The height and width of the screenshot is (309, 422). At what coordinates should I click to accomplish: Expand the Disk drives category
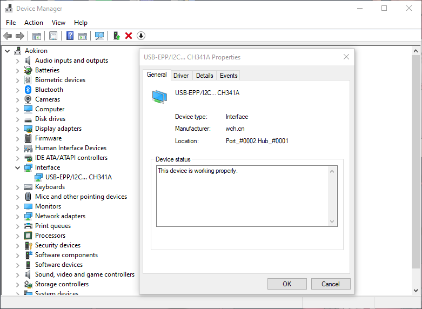click(x=17, y=119)
